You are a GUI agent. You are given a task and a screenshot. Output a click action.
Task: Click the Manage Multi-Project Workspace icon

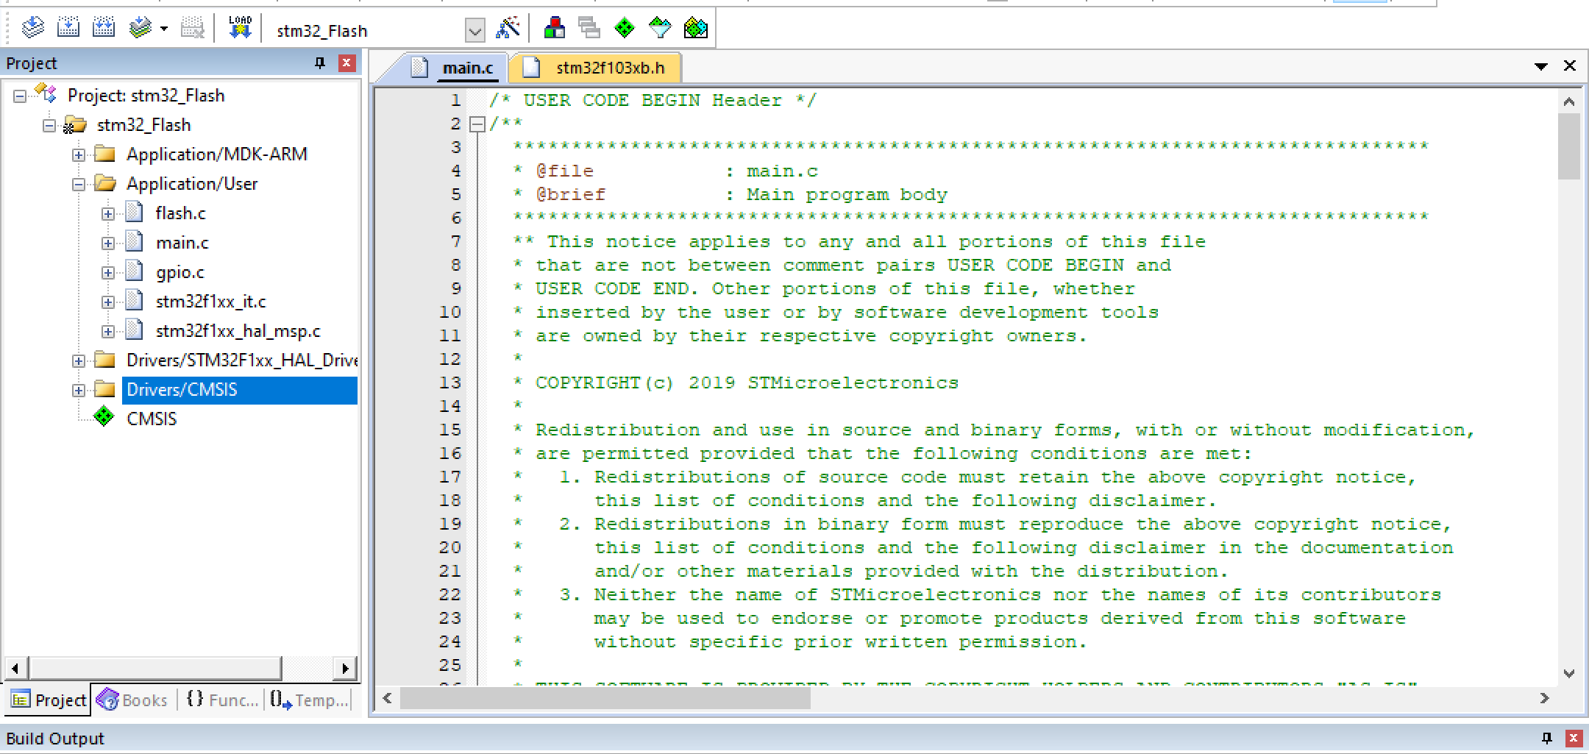(x=589, y=29)
